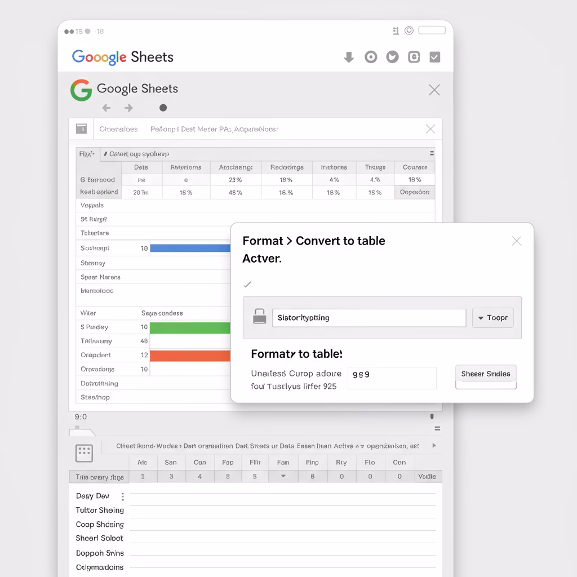
Task: Click the panel layout icon left of Cineralues
Action: pos(81,129)
